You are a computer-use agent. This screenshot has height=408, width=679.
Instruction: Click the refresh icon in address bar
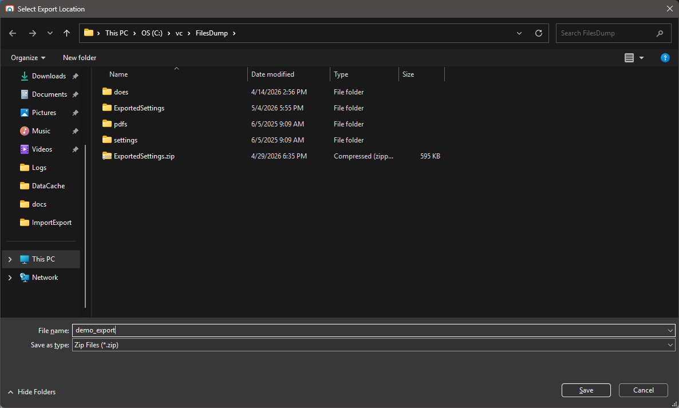pyautogui.click(x=539, y=33)
